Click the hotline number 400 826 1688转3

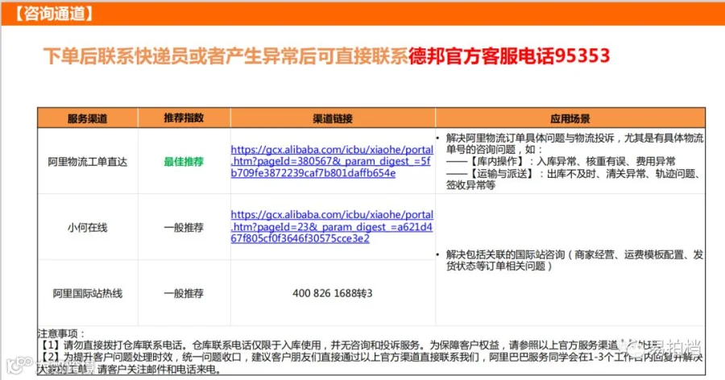point(333,293)
